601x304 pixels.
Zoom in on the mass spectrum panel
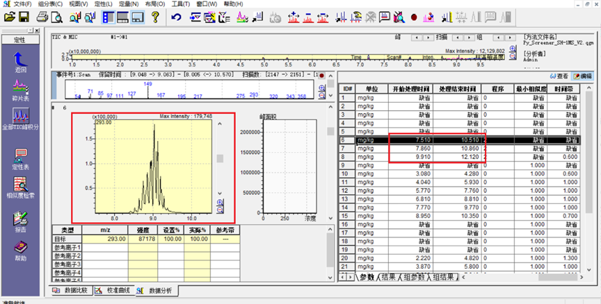click(321, 87)
